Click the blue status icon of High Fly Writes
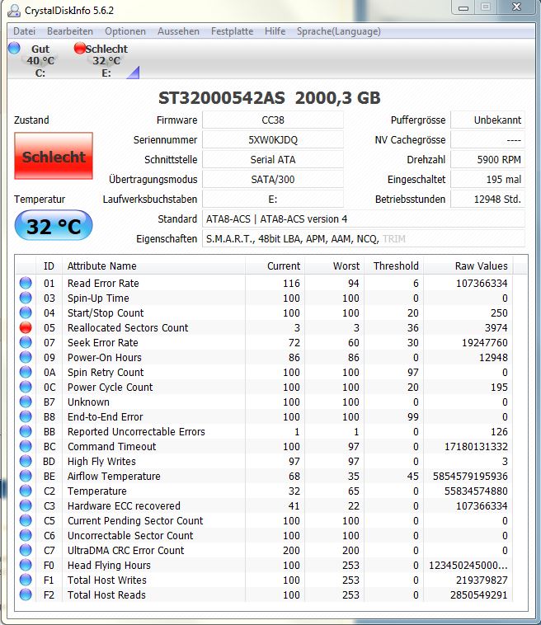Viewport: 541px width, 625px height. point(26,461)
